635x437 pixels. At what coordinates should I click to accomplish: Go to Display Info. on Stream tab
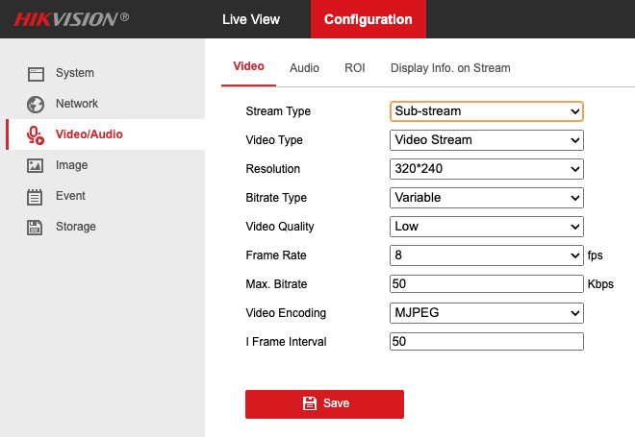[450, 68]
